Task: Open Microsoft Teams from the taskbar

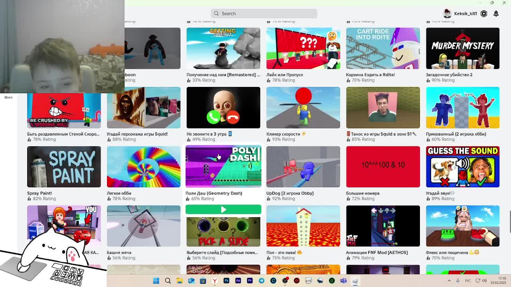Action: click(343, 281)
